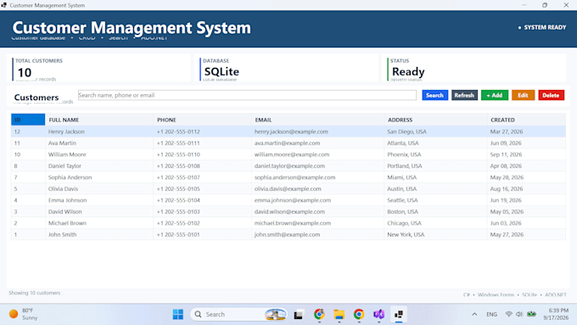The width and height of the screenshot is (577, 325).
Task: Open the Chrome icon right of File Explorer
Action: pyautogui.click(x=359, y=314)
